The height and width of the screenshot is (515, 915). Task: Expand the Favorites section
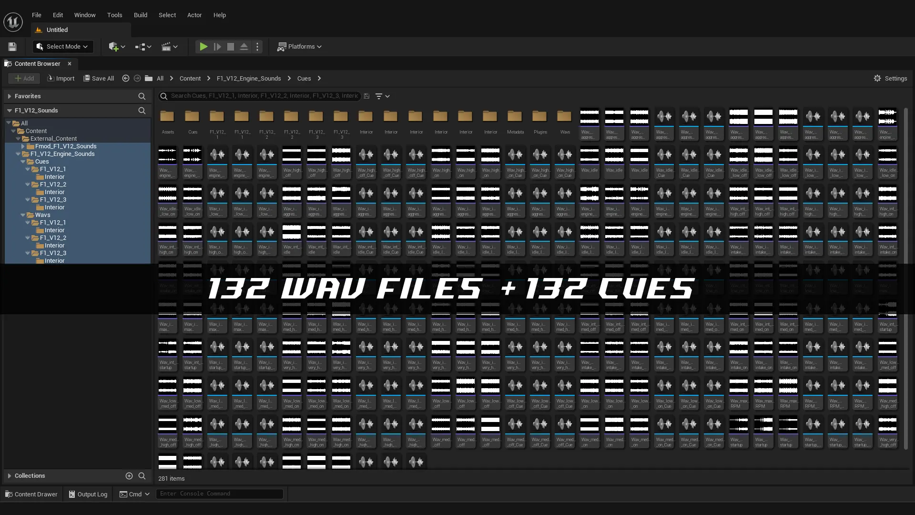point(9,96)
